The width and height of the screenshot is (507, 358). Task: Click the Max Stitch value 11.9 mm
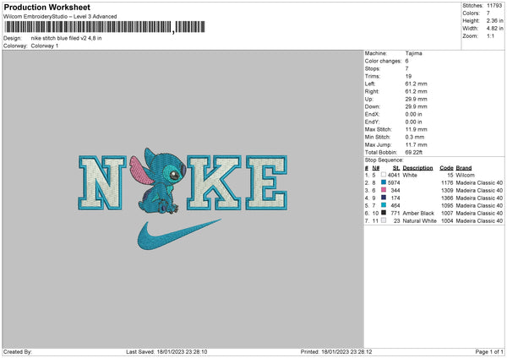point(416,129)
